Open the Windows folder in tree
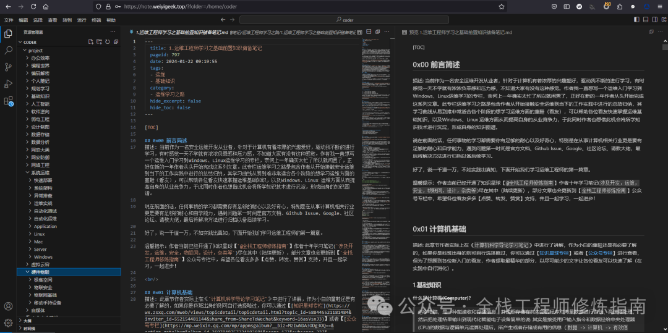 click(43, 257)
